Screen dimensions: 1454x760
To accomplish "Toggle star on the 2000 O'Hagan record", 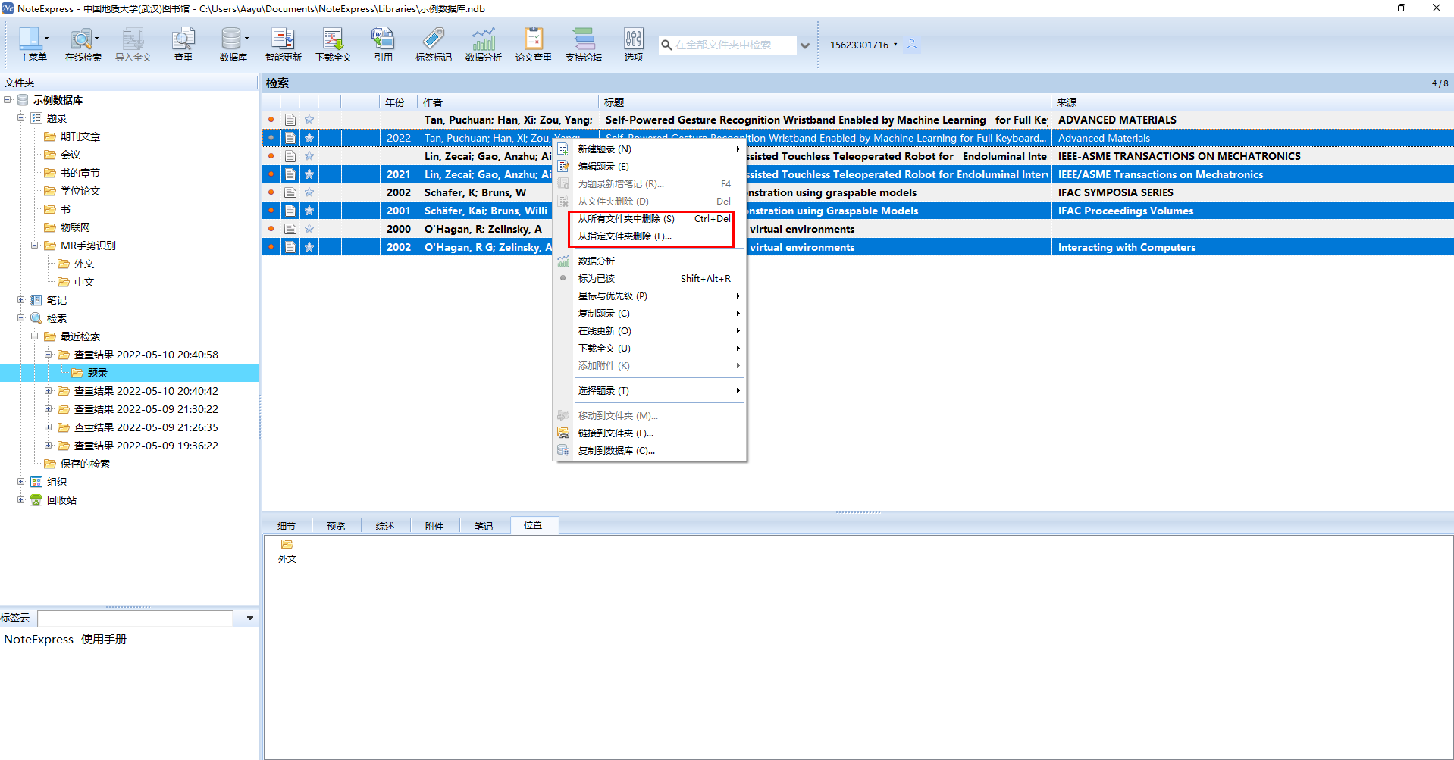I will click(309, 229).
